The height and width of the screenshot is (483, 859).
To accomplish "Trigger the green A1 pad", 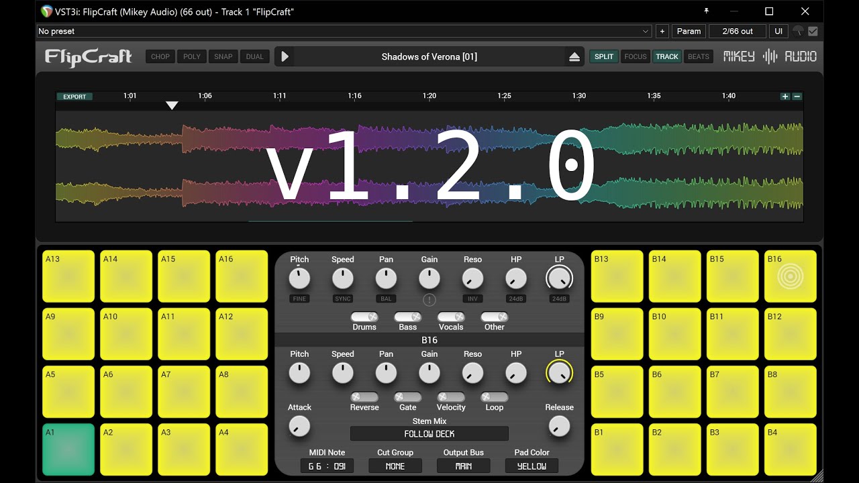I will [x=68, y=449].
